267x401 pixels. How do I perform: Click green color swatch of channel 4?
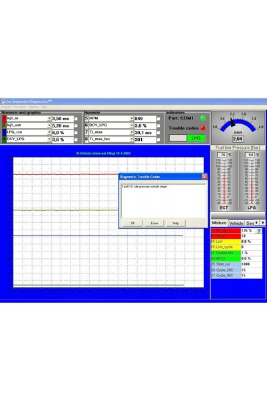point(4,139)
